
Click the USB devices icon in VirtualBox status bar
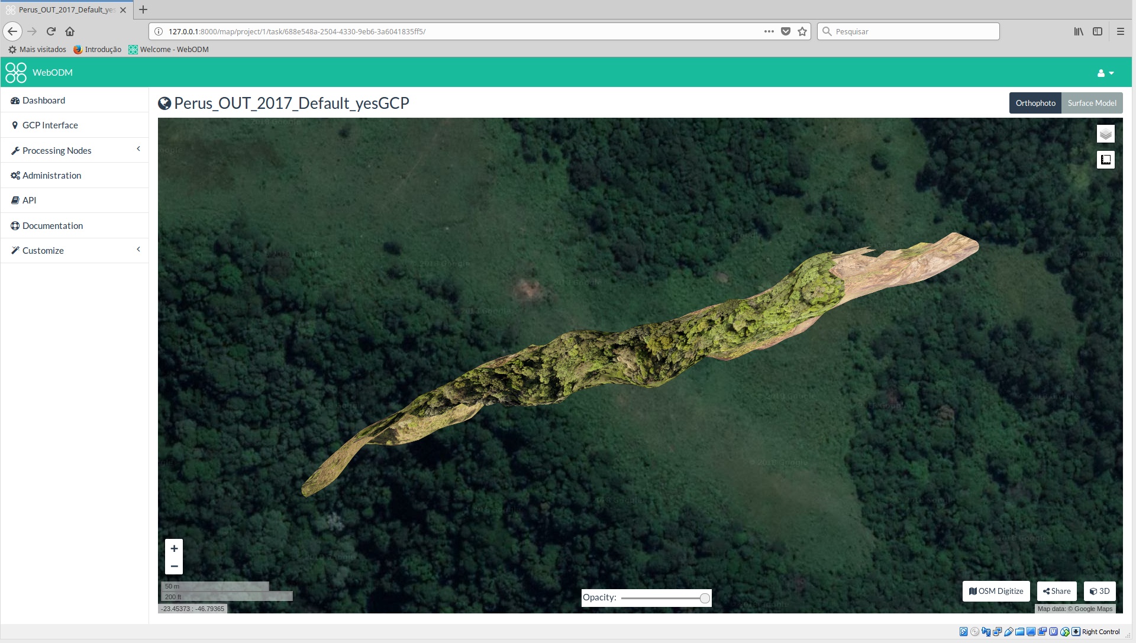1008,632
